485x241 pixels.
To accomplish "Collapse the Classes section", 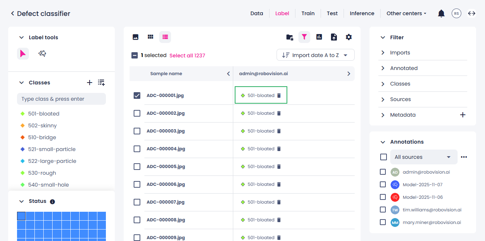I will (x=21, y=83).
